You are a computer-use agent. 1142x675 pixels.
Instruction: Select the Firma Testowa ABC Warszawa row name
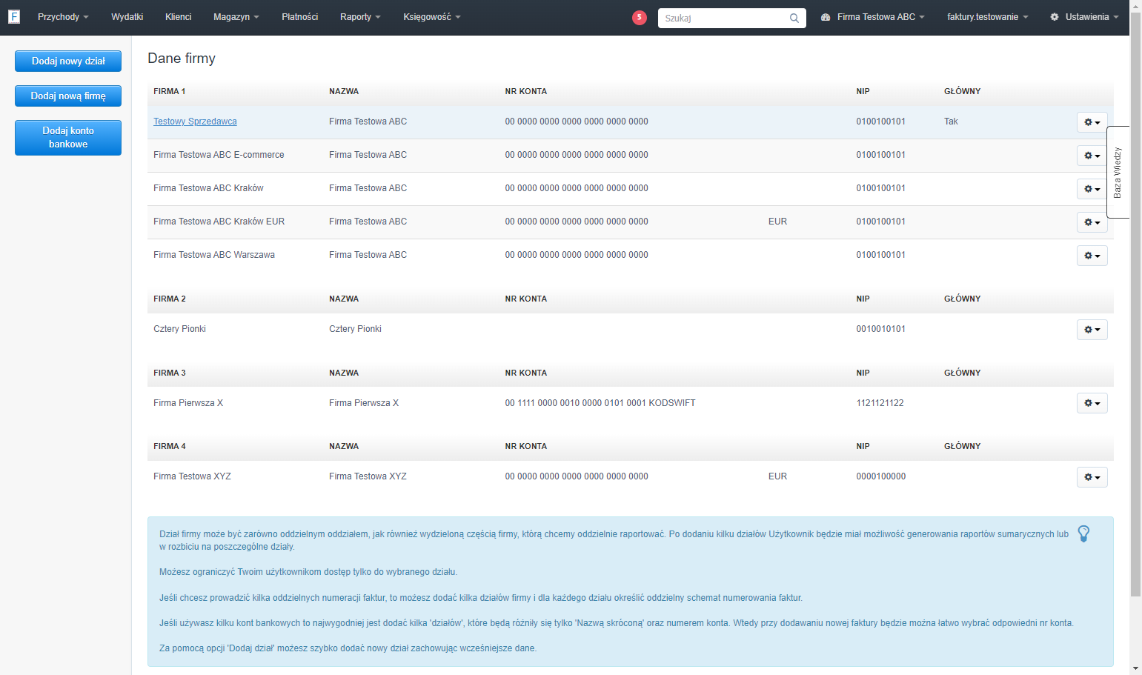(x=214, y=255)
